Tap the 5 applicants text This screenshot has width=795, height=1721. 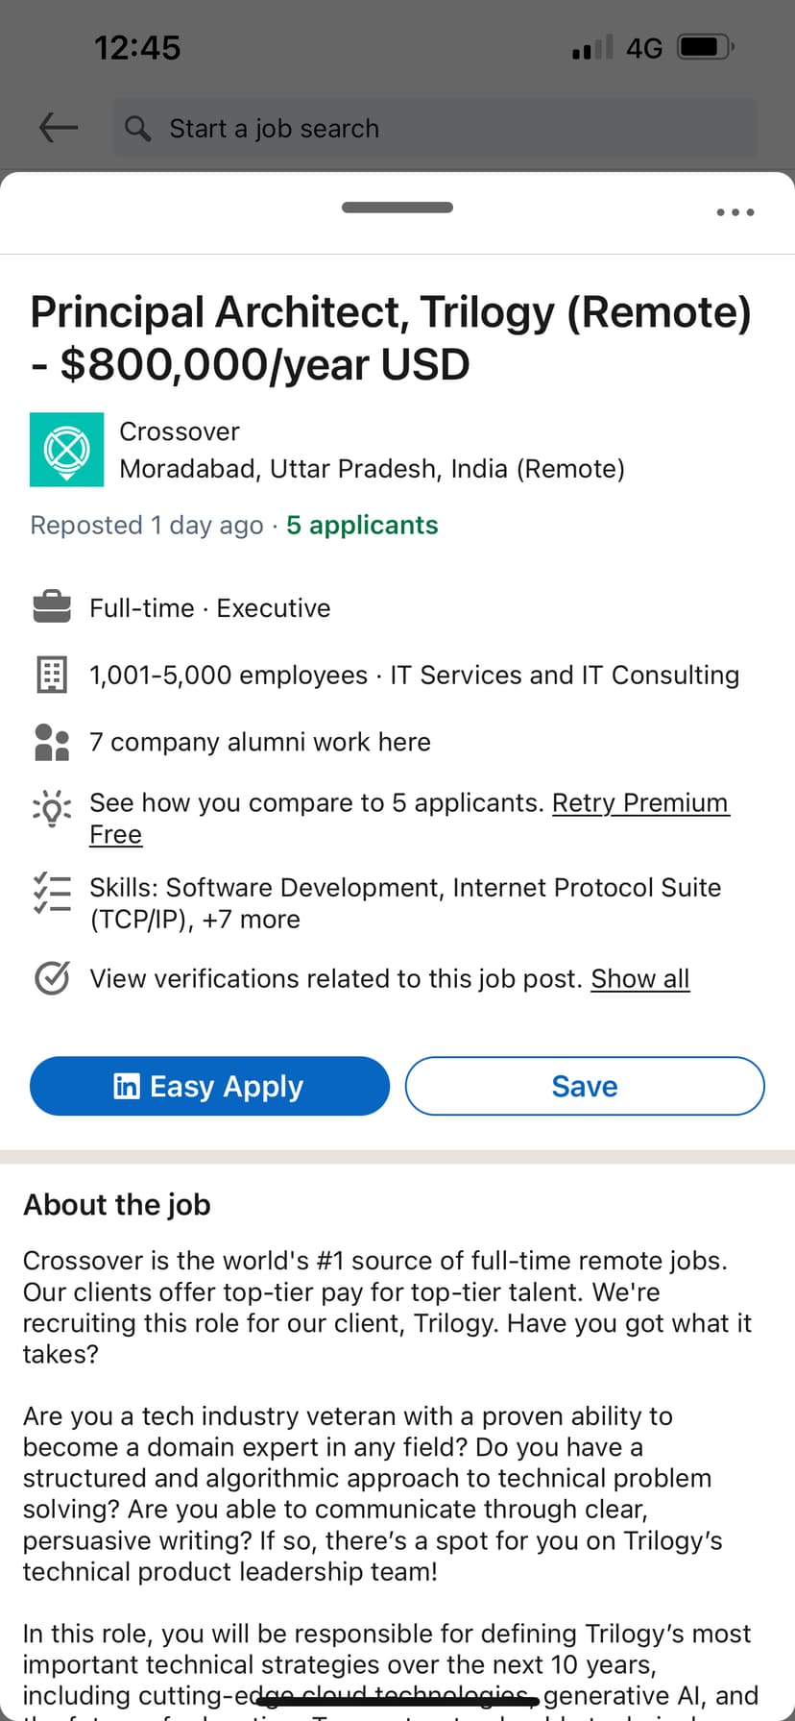click(x=362, y=525)
